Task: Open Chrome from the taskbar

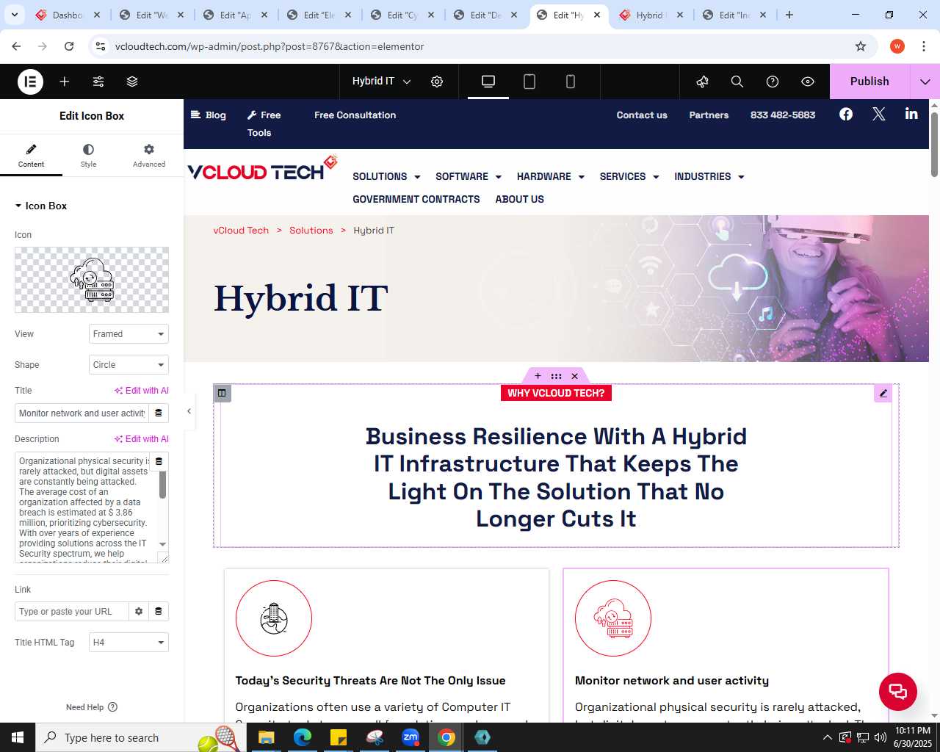Action: 446,737
